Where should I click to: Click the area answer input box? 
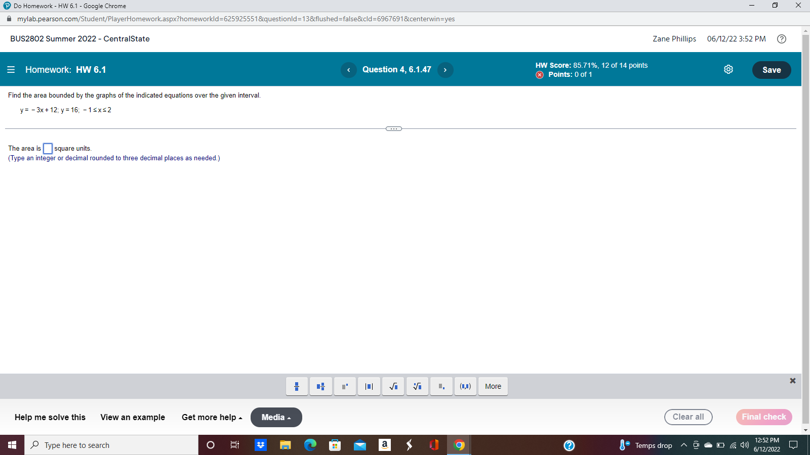(x=48, y=148)
